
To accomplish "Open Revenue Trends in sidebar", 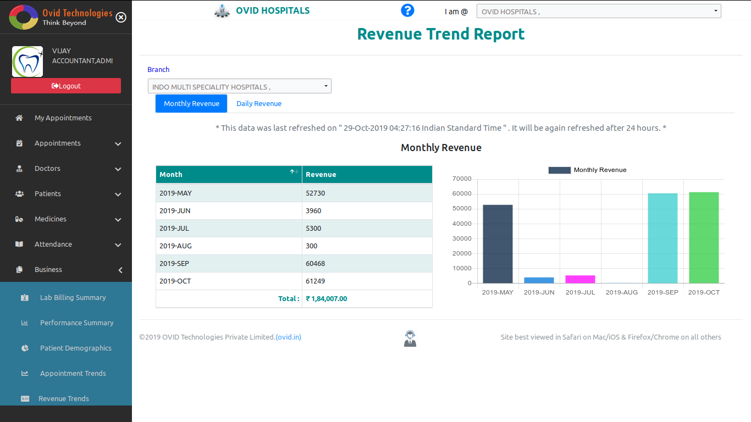I will [x=63, y=399].
